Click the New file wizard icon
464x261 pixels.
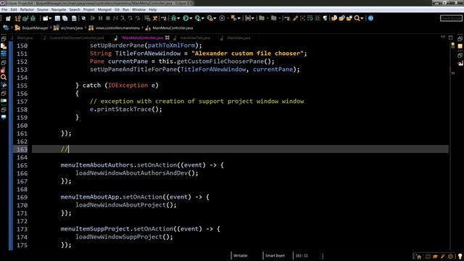(45, 18)
